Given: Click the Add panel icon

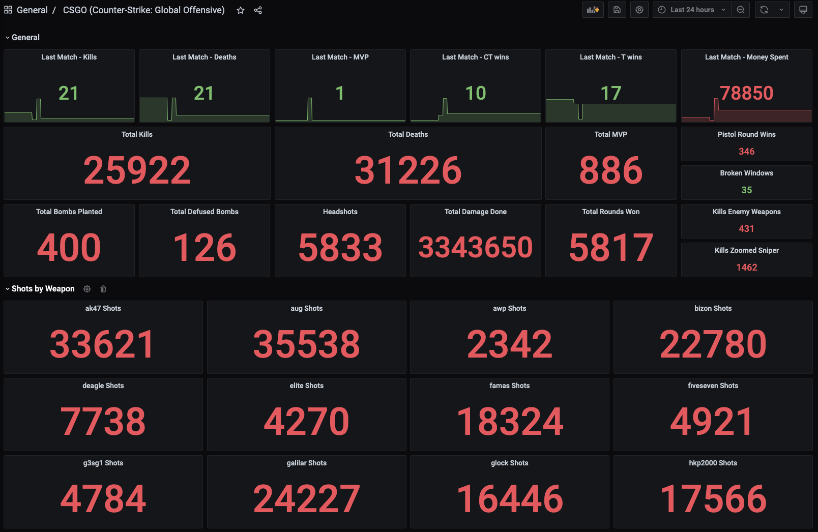Looking at the screenshot, I should tap(593, 10).
